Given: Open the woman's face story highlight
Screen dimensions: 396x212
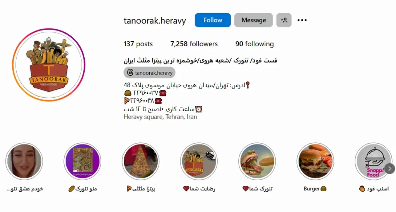Looking at the screenshot, I should tap(24, 161).
